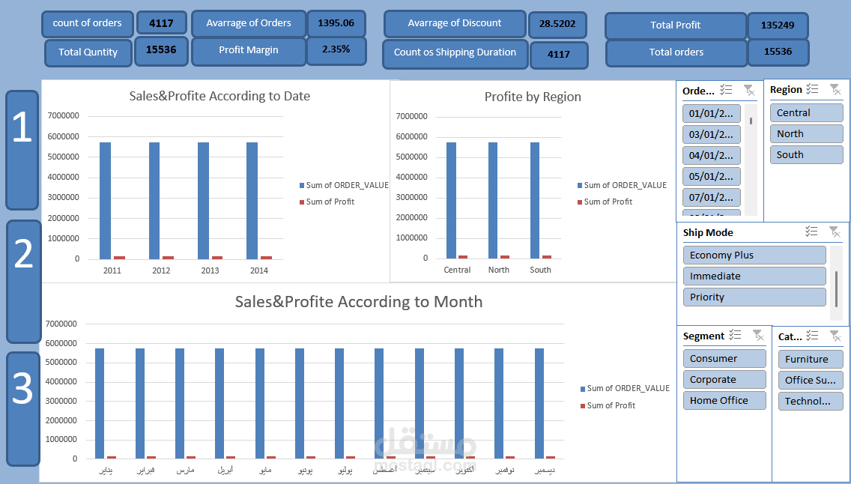Click the clear filter icon on the Region slicer
The height and width of the screenshot is (484, 851).
point(835,89)
